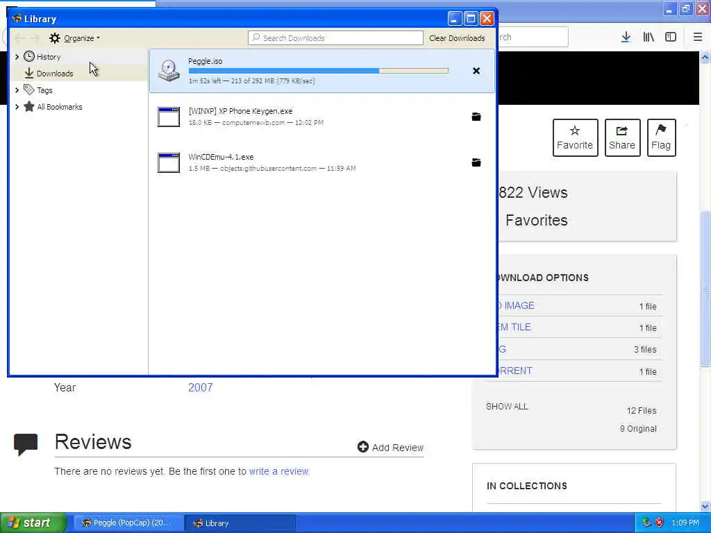Image resolution: width=711 pixels, height=533 pixels.
Task: Click the network tray icon
Action: tap(646, 523)
